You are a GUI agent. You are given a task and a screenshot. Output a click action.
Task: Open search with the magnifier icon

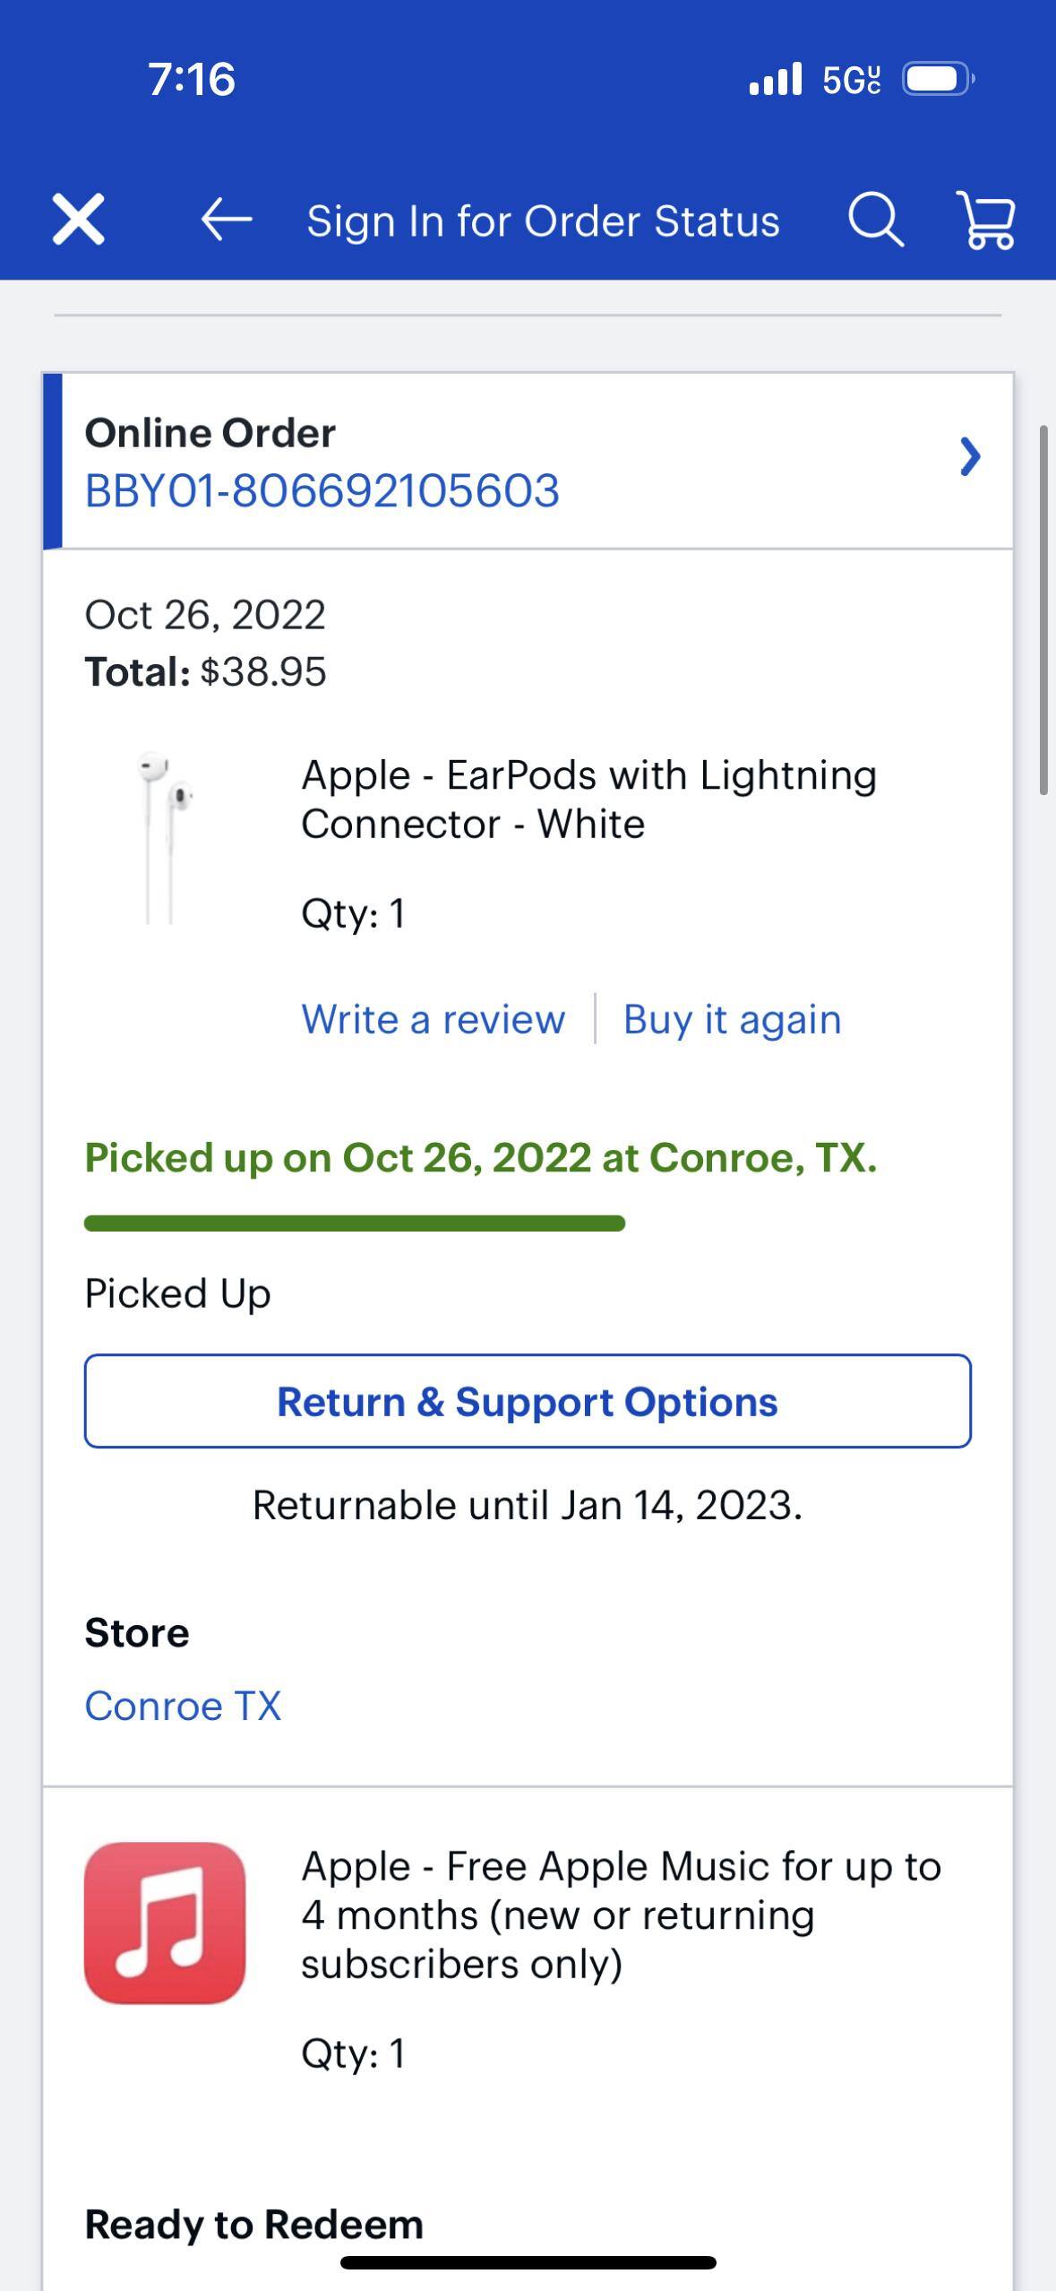pyautogui.click(x=875, y=220)
